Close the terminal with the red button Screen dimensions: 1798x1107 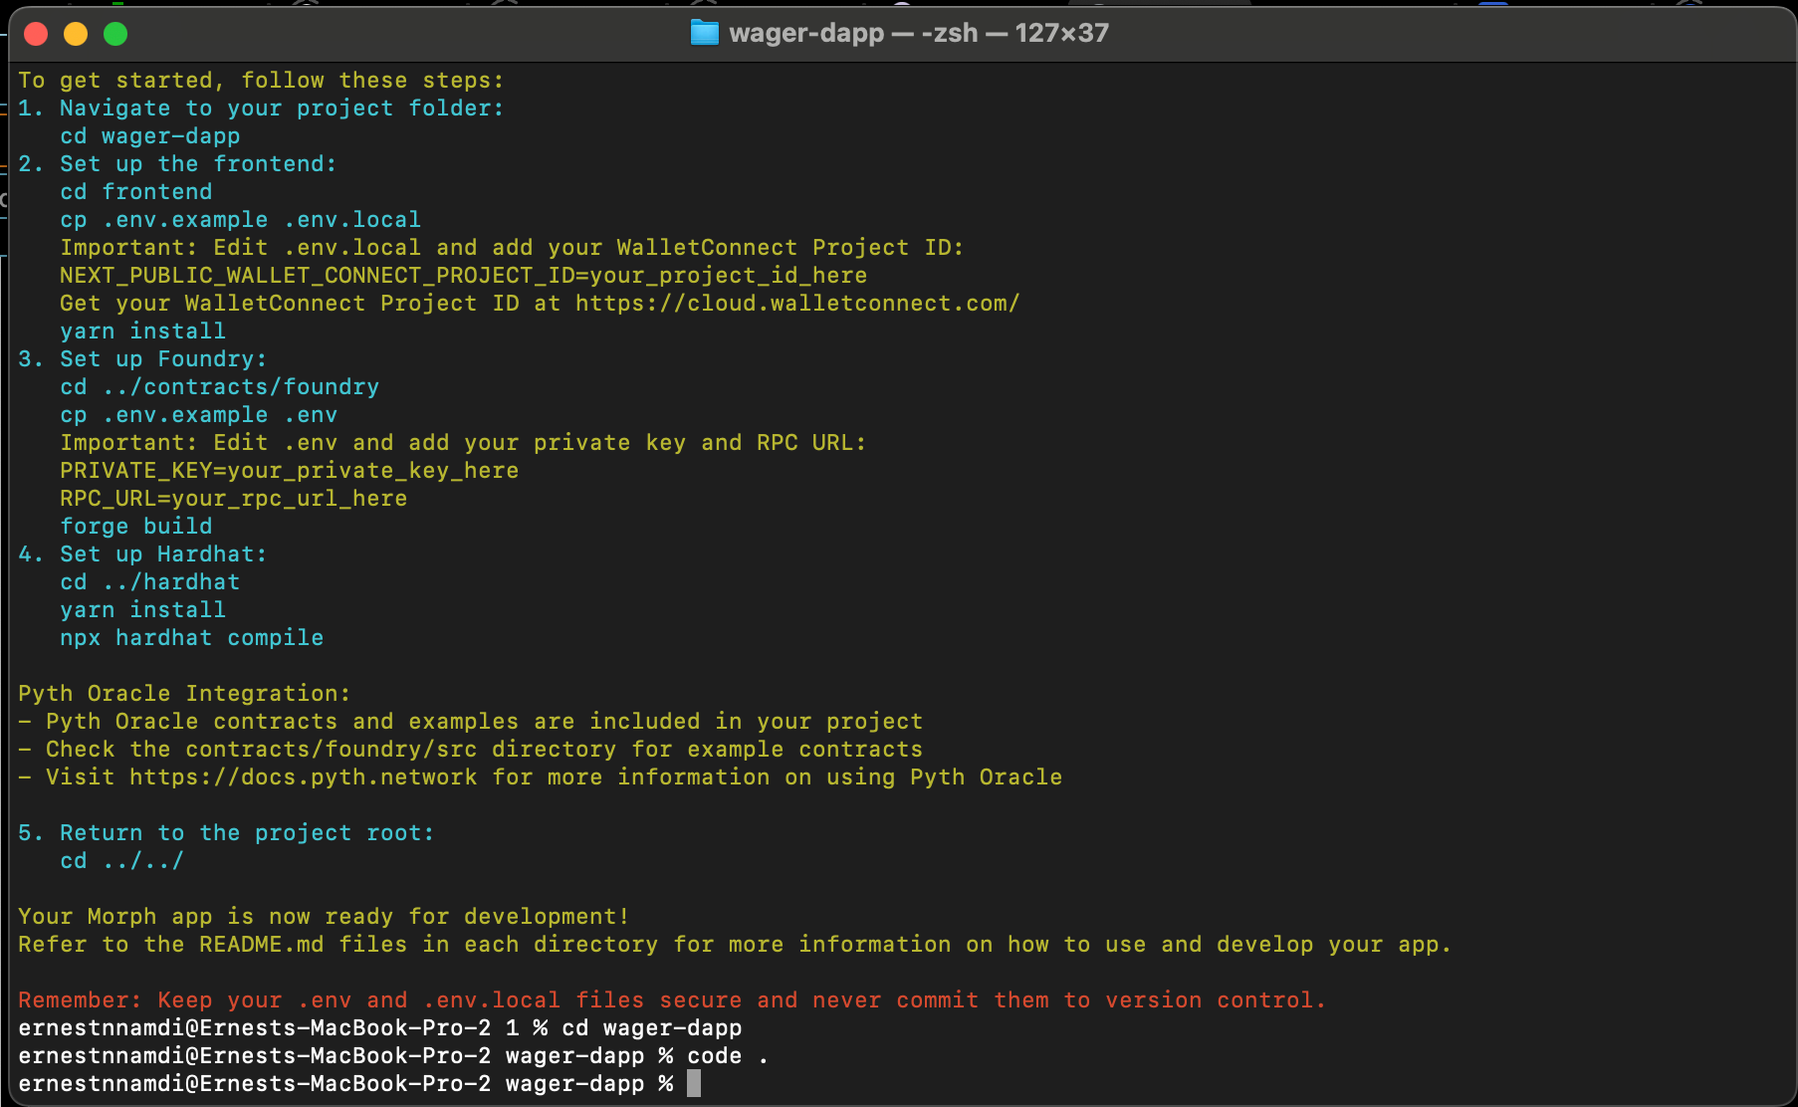point(36,34)
